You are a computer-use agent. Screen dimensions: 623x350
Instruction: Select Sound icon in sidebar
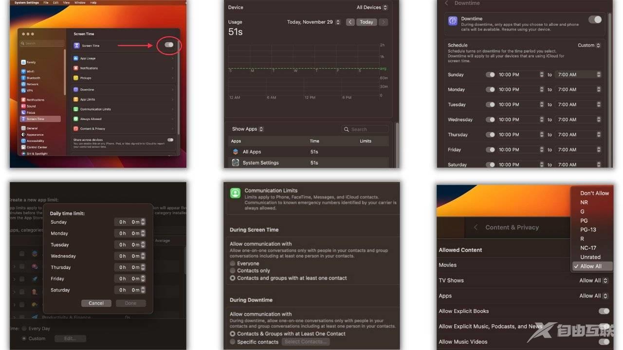pos(23,106)
